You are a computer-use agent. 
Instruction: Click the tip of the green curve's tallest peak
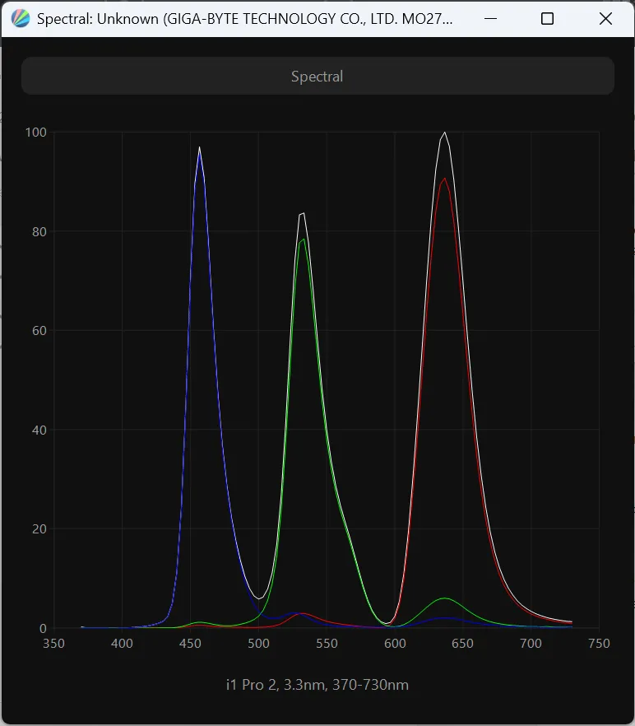304,240
